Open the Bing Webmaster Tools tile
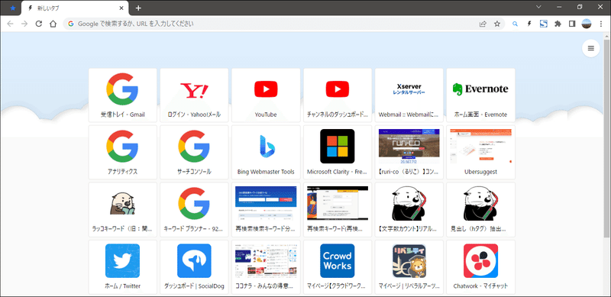The width and height of the screenshot is (611, 297). [266, 152]
